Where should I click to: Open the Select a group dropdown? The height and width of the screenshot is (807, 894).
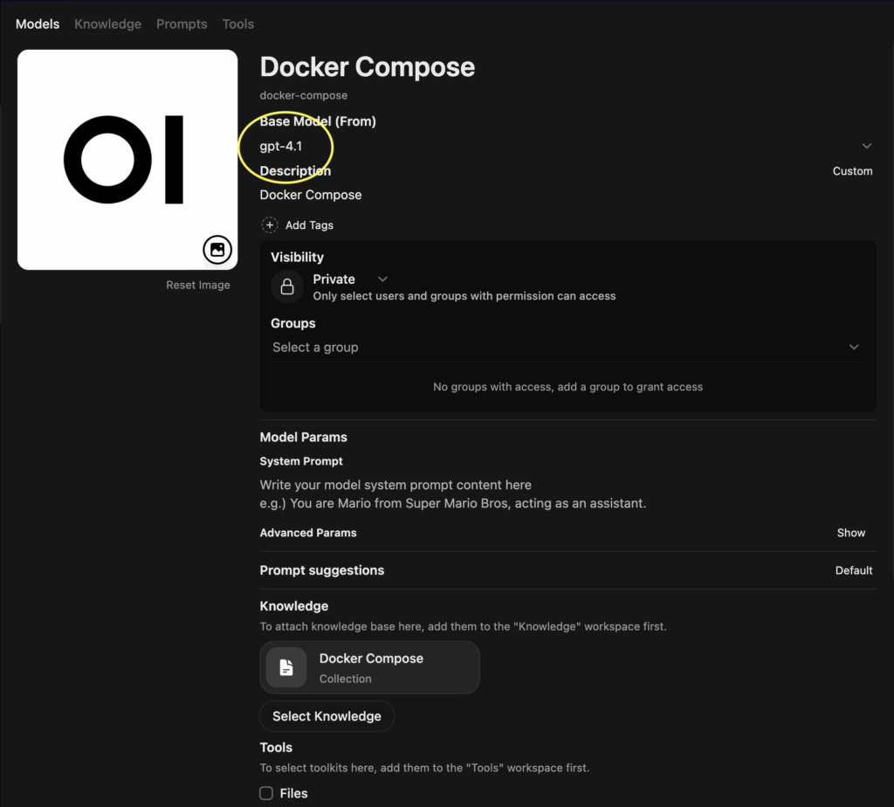click(x=567, y=348)
